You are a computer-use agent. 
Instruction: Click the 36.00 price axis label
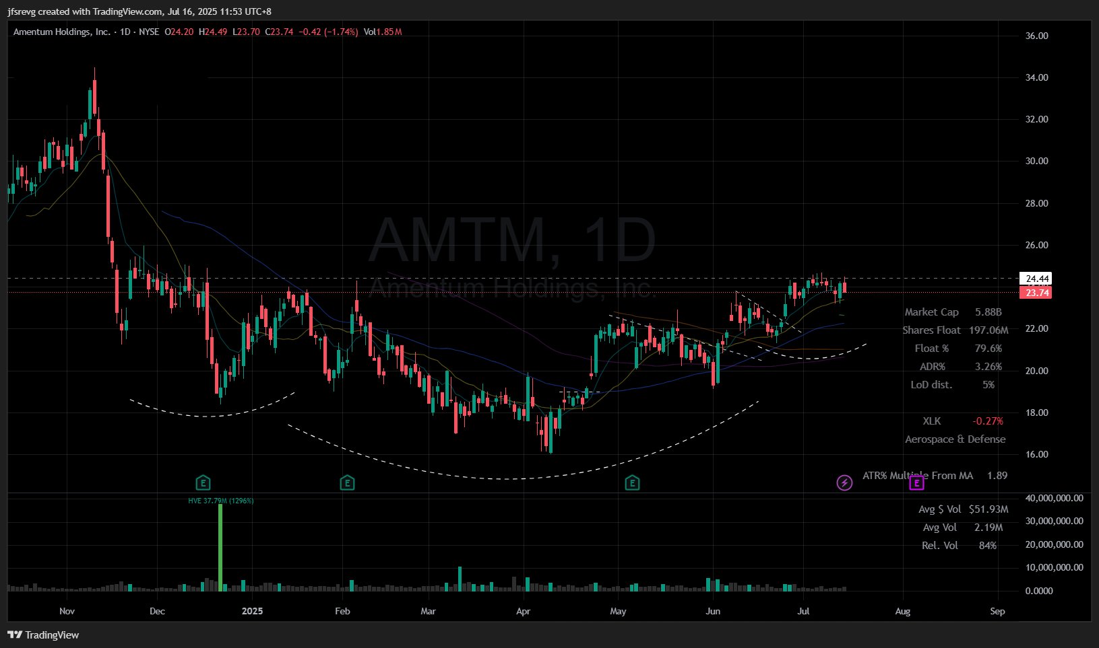tap(1037, 36)
